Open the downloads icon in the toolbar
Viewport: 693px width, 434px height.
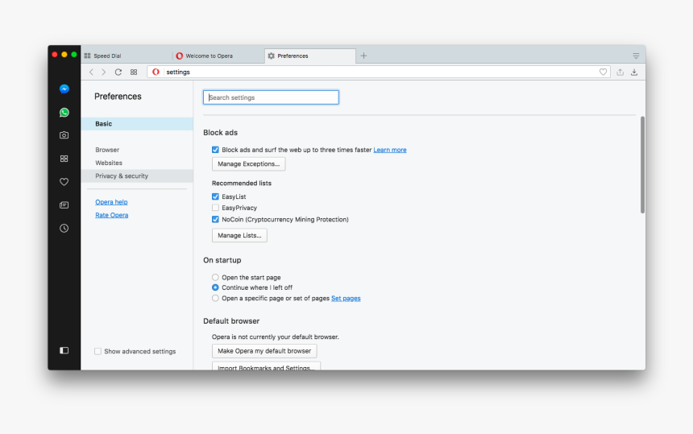634,72
